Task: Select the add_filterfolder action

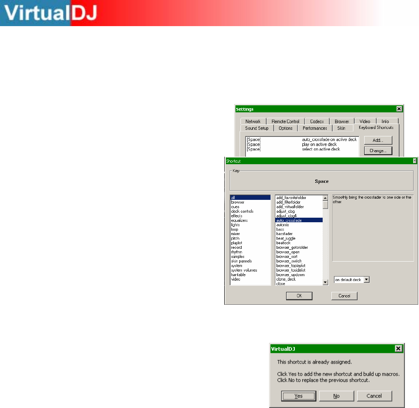Action: point(299,202)
